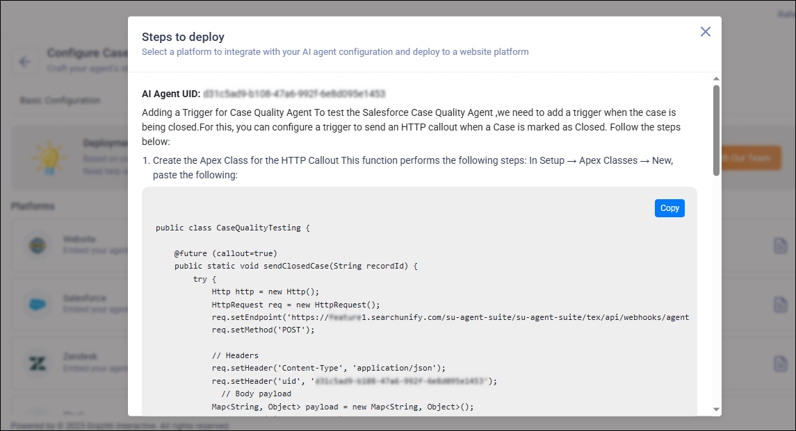Switch to the Basic Configuration tab
Screen dimensions: 796x431
pos(60,101)
